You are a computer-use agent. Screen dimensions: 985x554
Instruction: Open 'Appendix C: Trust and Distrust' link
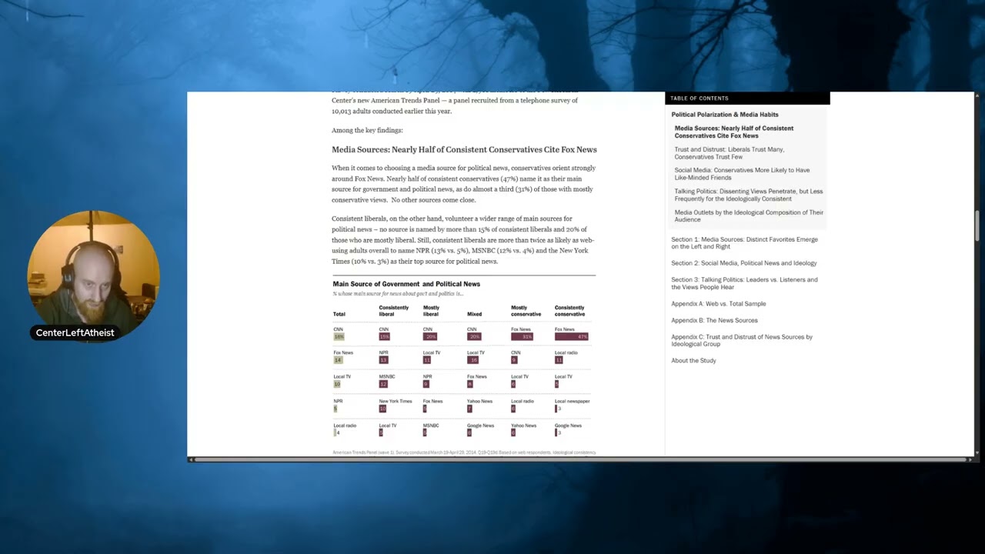(741, 340)
